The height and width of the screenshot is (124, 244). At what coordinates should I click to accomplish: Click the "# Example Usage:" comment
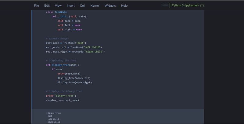click(x=57, y=39)
